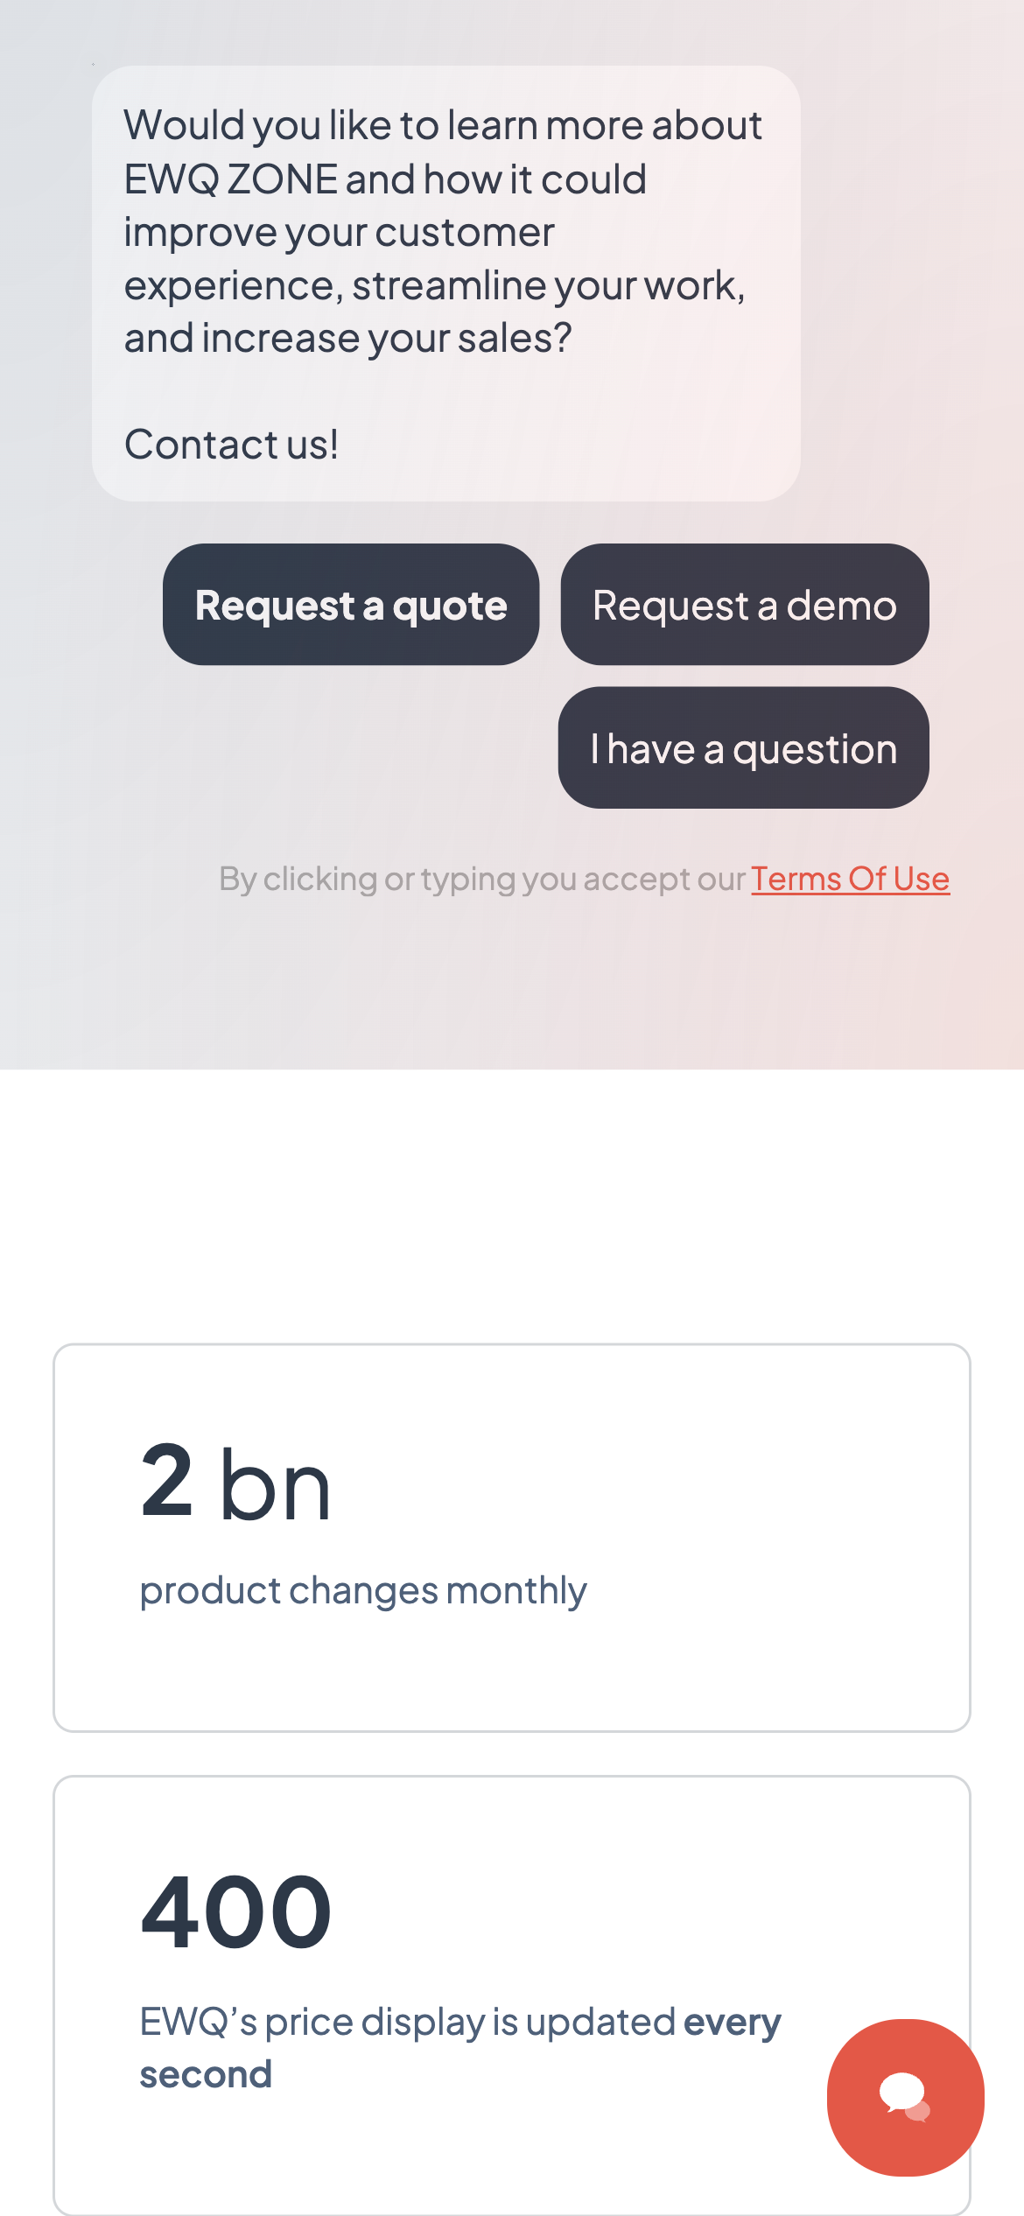
Task: Click the "increase your sales?" phrase
Action: pyautogui.click(x=387, y=339)
